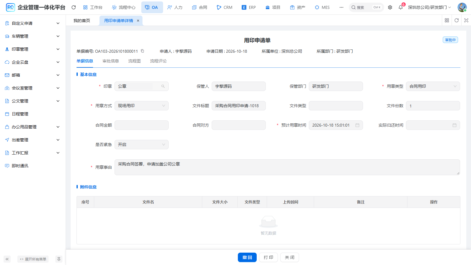Click the 合同金额 field
471x265 pixels.
coord(142,125)
